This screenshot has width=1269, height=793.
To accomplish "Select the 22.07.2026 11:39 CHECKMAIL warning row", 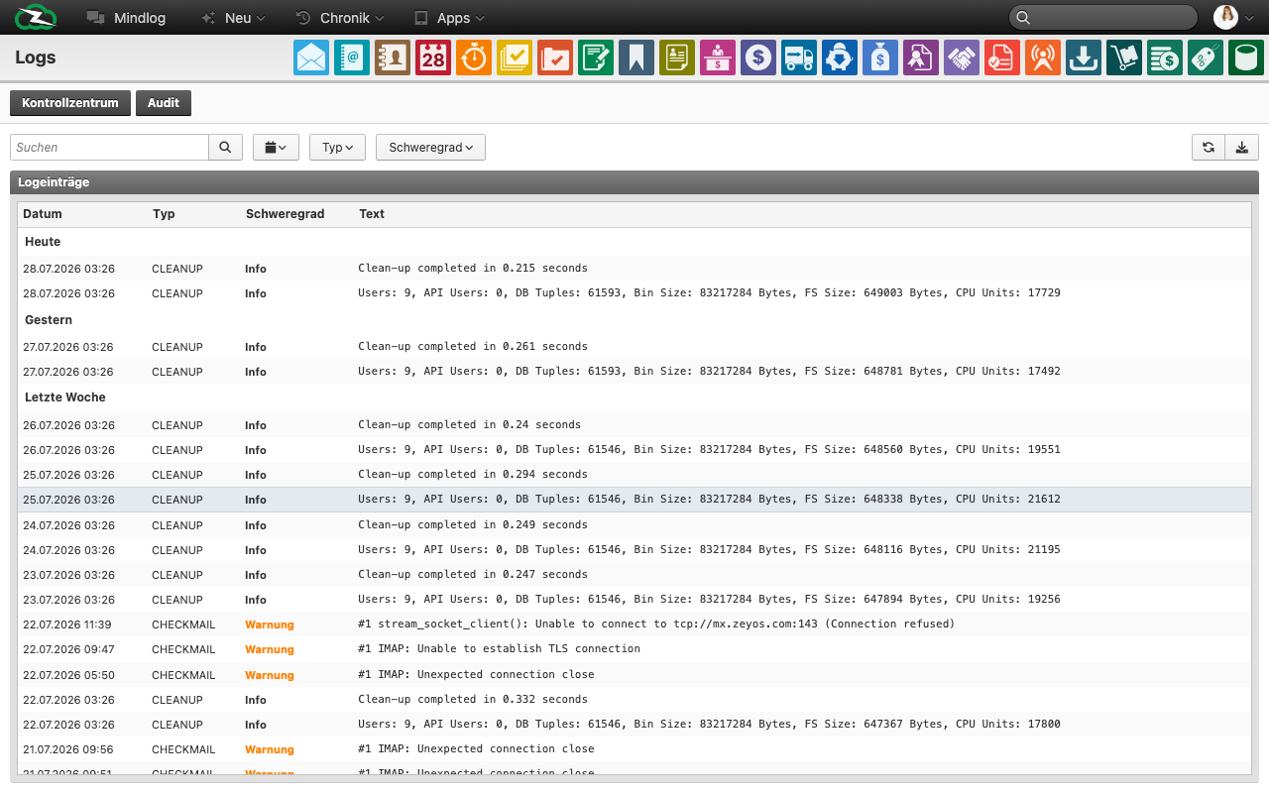I will point(634,624).
